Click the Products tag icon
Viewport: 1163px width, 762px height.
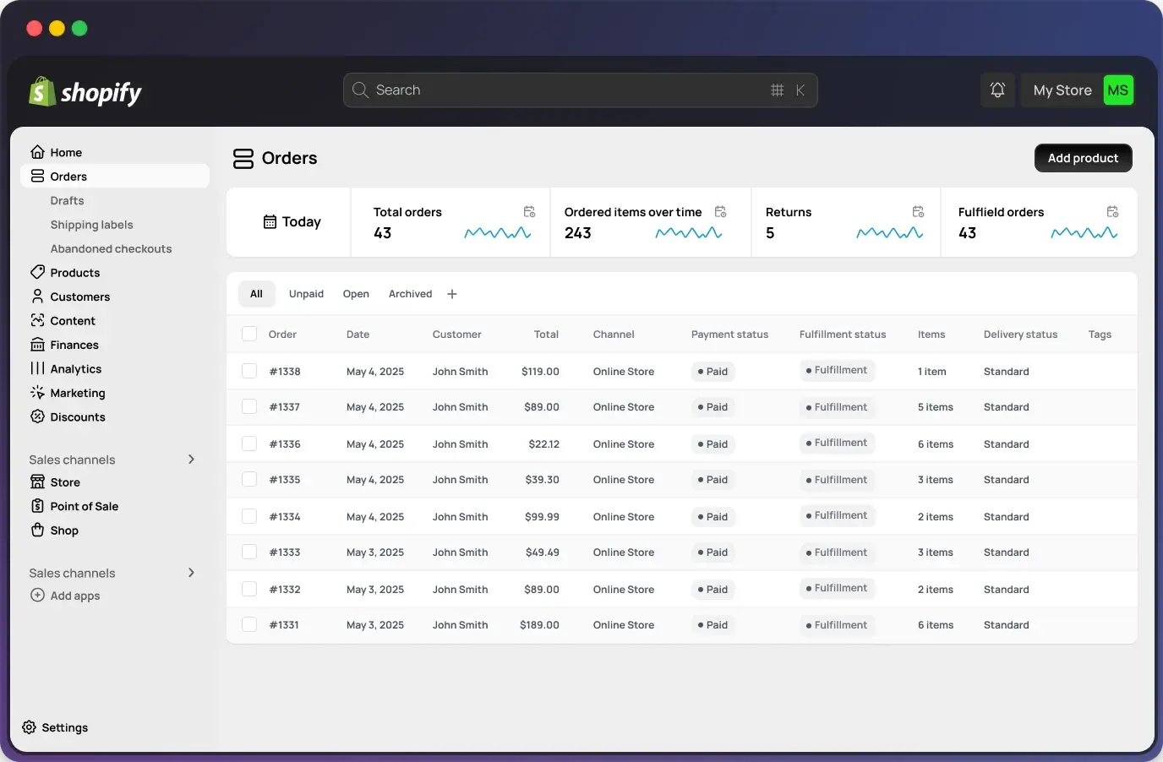[37, 272]
